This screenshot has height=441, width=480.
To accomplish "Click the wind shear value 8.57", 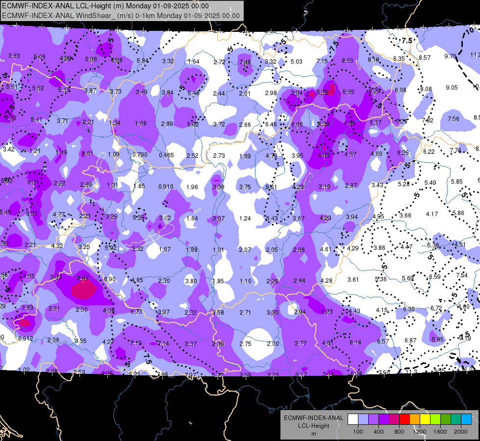I will 425,57.
